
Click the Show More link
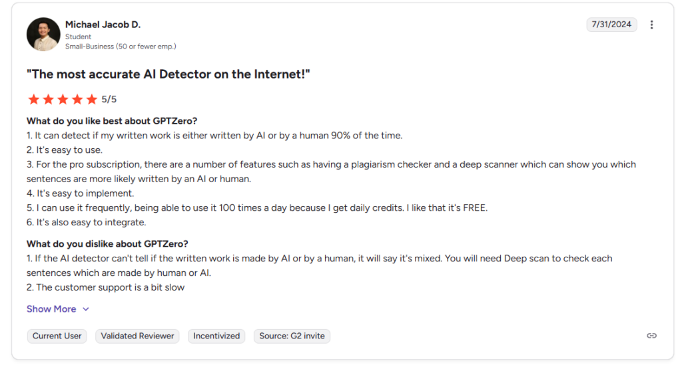(x=51, y=309)
